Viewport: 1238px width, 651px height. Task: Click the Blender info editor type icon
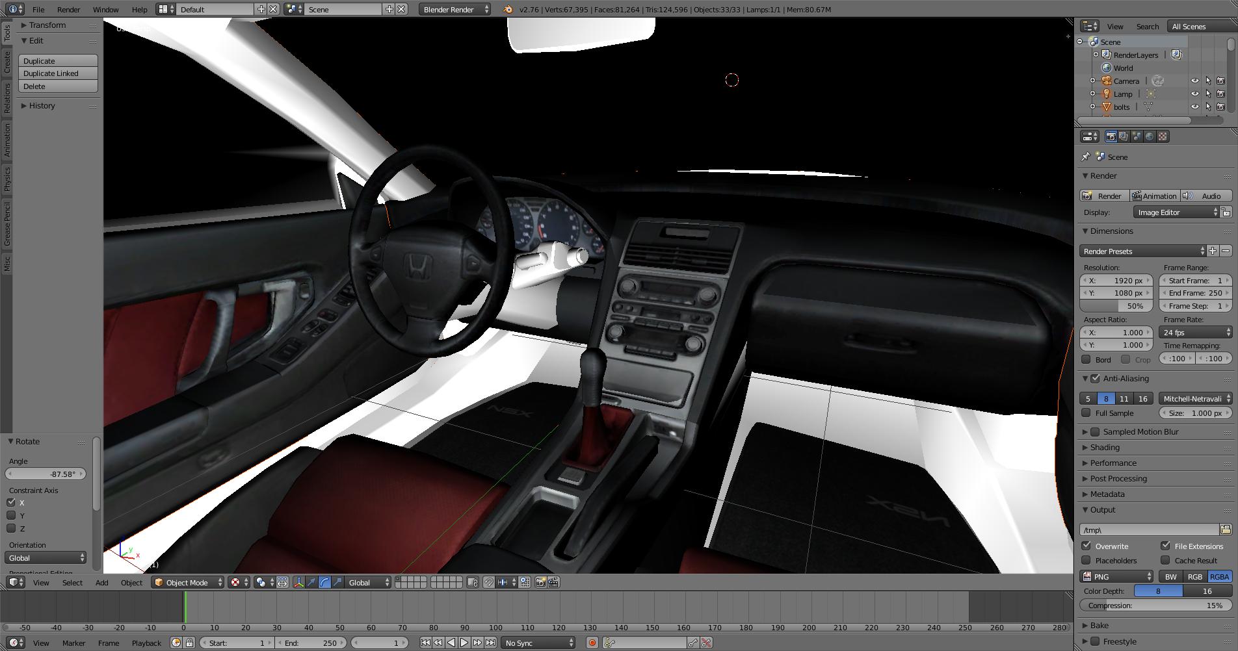[x=14, y=9]
